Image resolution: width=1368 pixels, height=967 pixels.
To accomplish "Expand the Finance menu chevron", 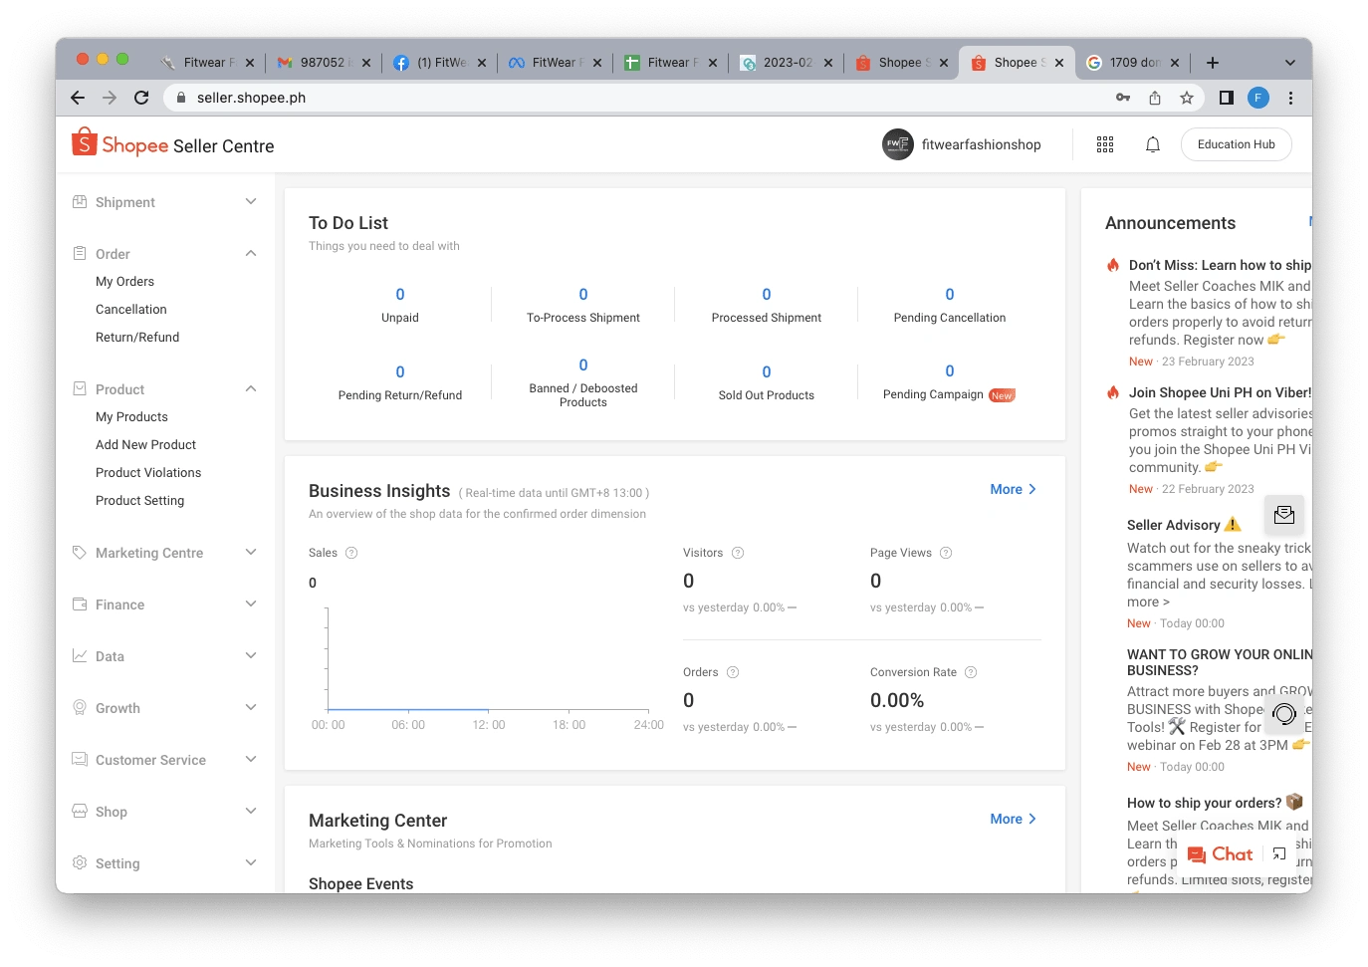I will (x=251, y=604).
